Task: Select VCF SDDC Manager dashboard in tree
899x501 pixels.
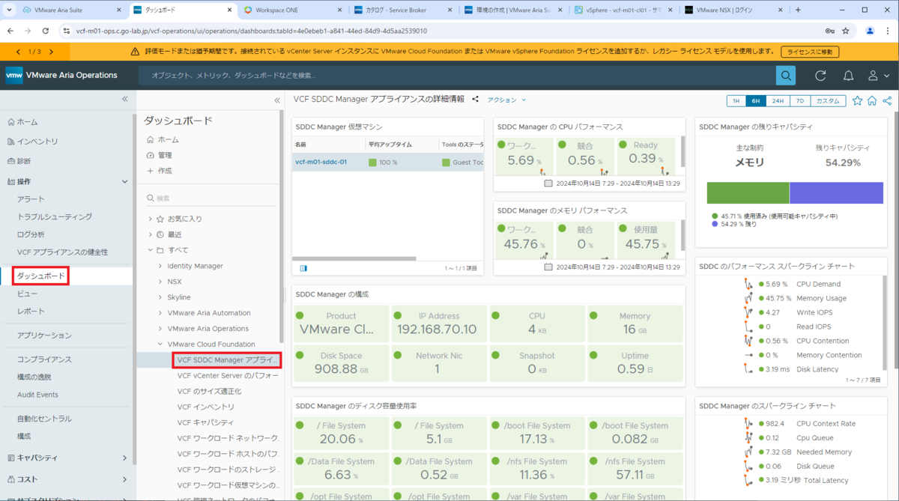Action: [x=227, y=360]
